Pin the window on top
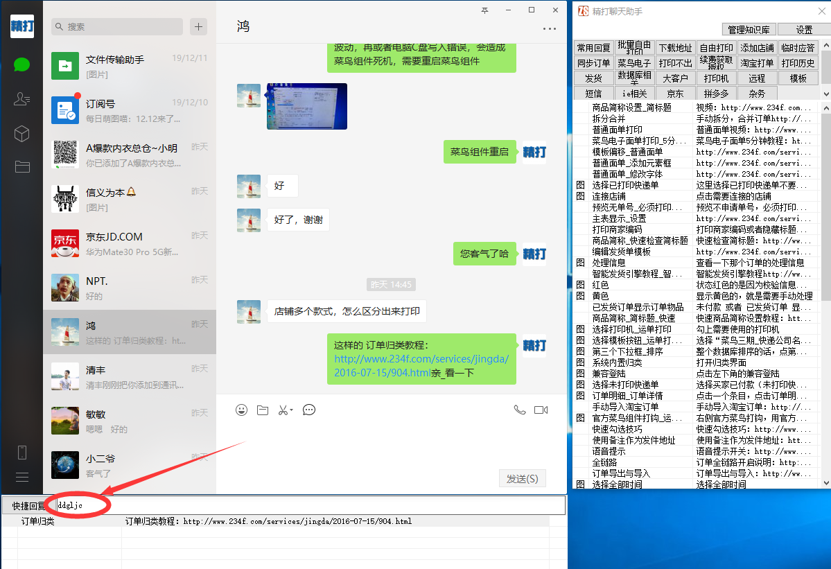Screen dimensions: 831x569 pyautogui.click(x=485, y=10)
